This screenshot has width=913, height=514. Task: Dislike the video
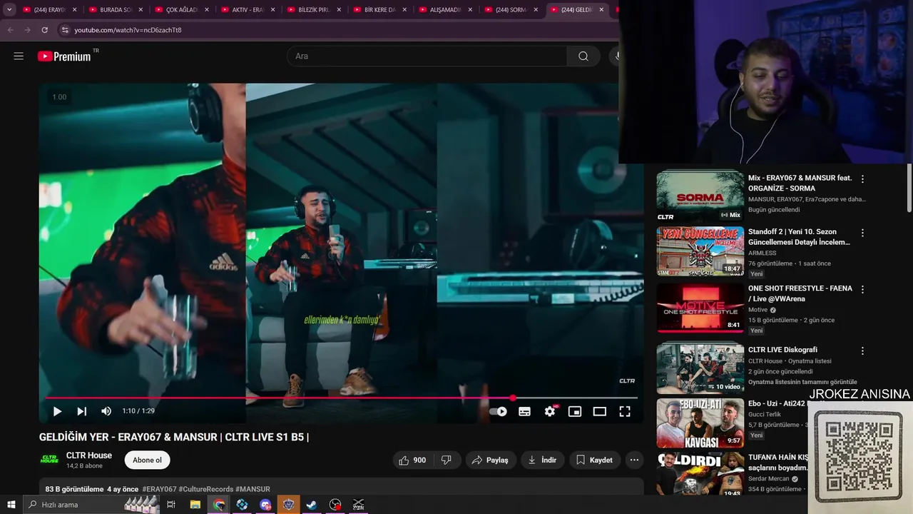pyautogui.click(x=447, y=460)
